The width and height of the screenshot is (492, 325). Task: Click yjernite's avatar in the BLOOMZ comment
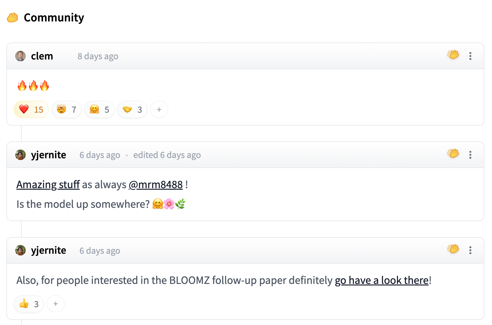(x=20, y=250)
